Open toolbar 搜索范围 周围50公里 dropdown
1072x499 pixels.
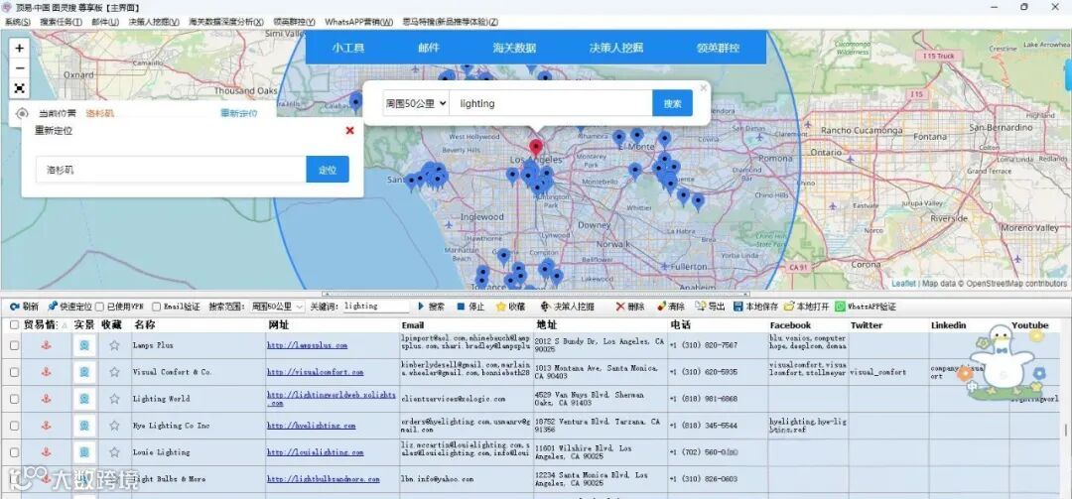277,307
